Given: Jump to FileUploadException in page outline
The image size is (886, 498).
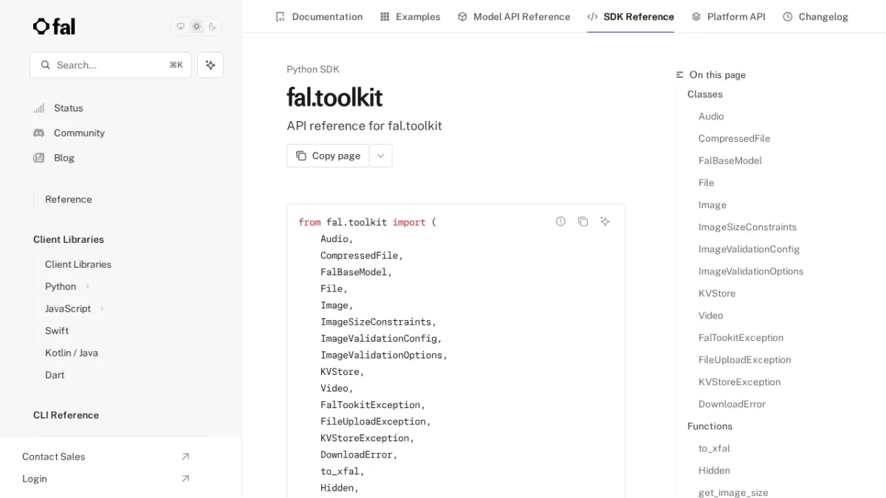Looking at the screenshot, I should click(744, 359).
